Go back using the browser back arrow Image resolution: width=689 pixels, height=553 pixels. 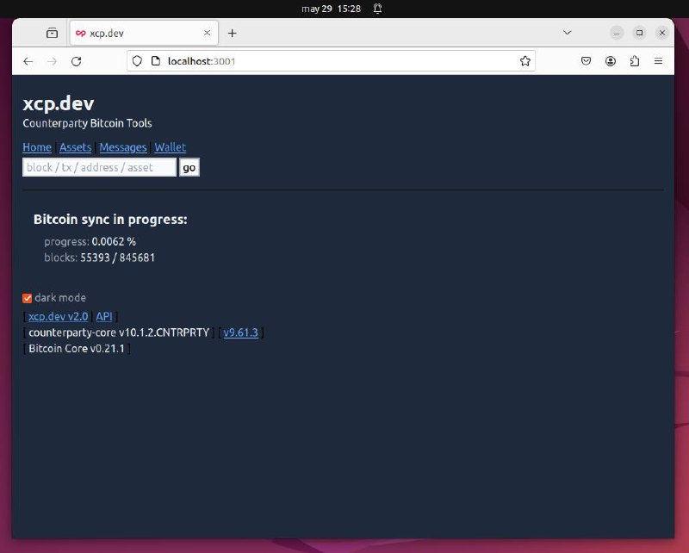pos(28,61)
